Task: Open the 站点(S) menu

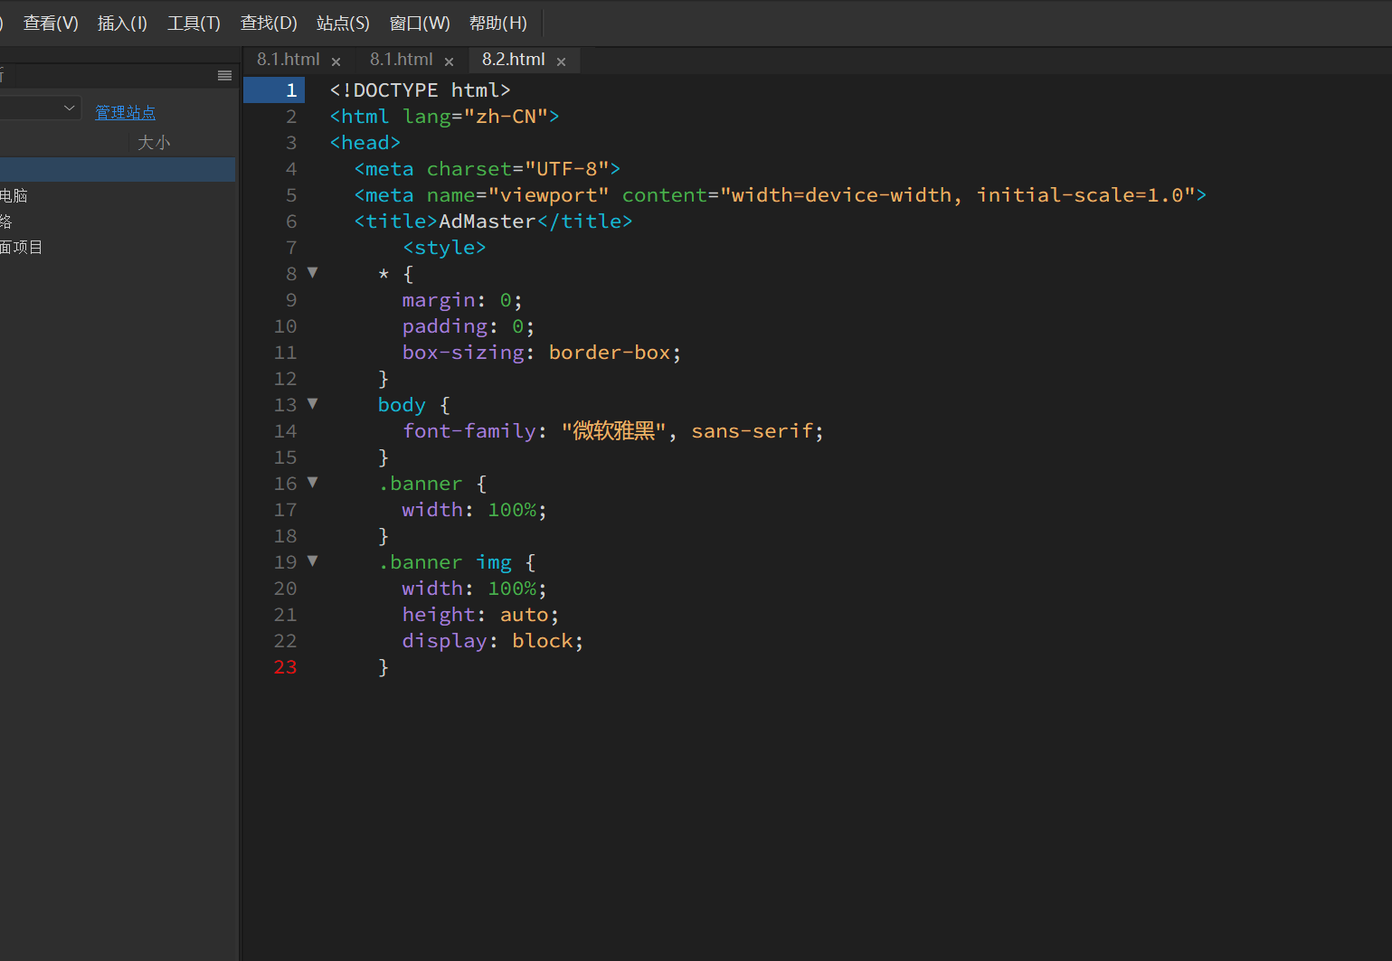Action: pos(343,23)
